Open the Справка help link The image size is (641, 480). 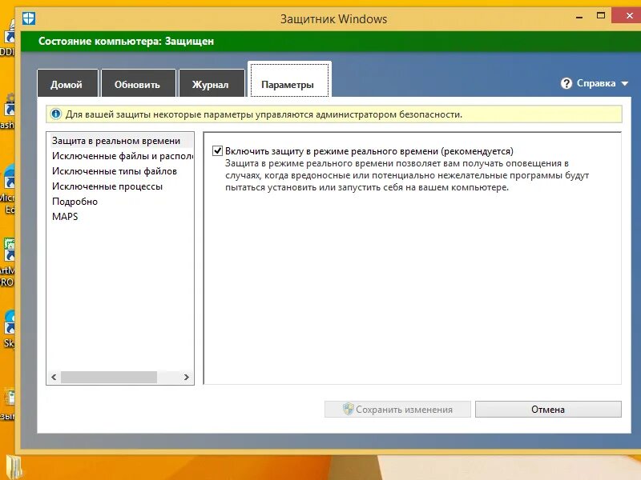pyautogui.click(x=595, y=83)
